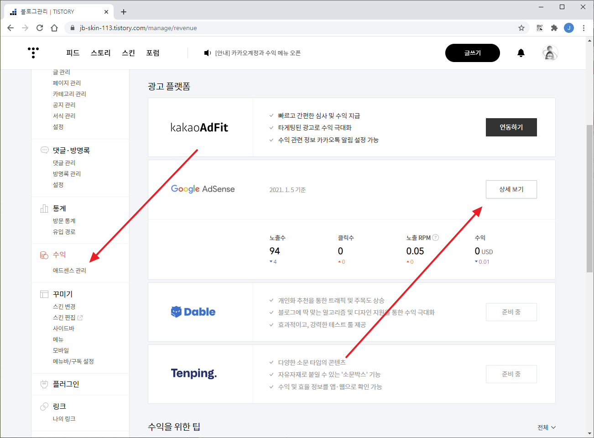The height and width of the screenshot is (438, 594).
Task: Click the kakaoAdFit logo
Action: coord(199,127)
